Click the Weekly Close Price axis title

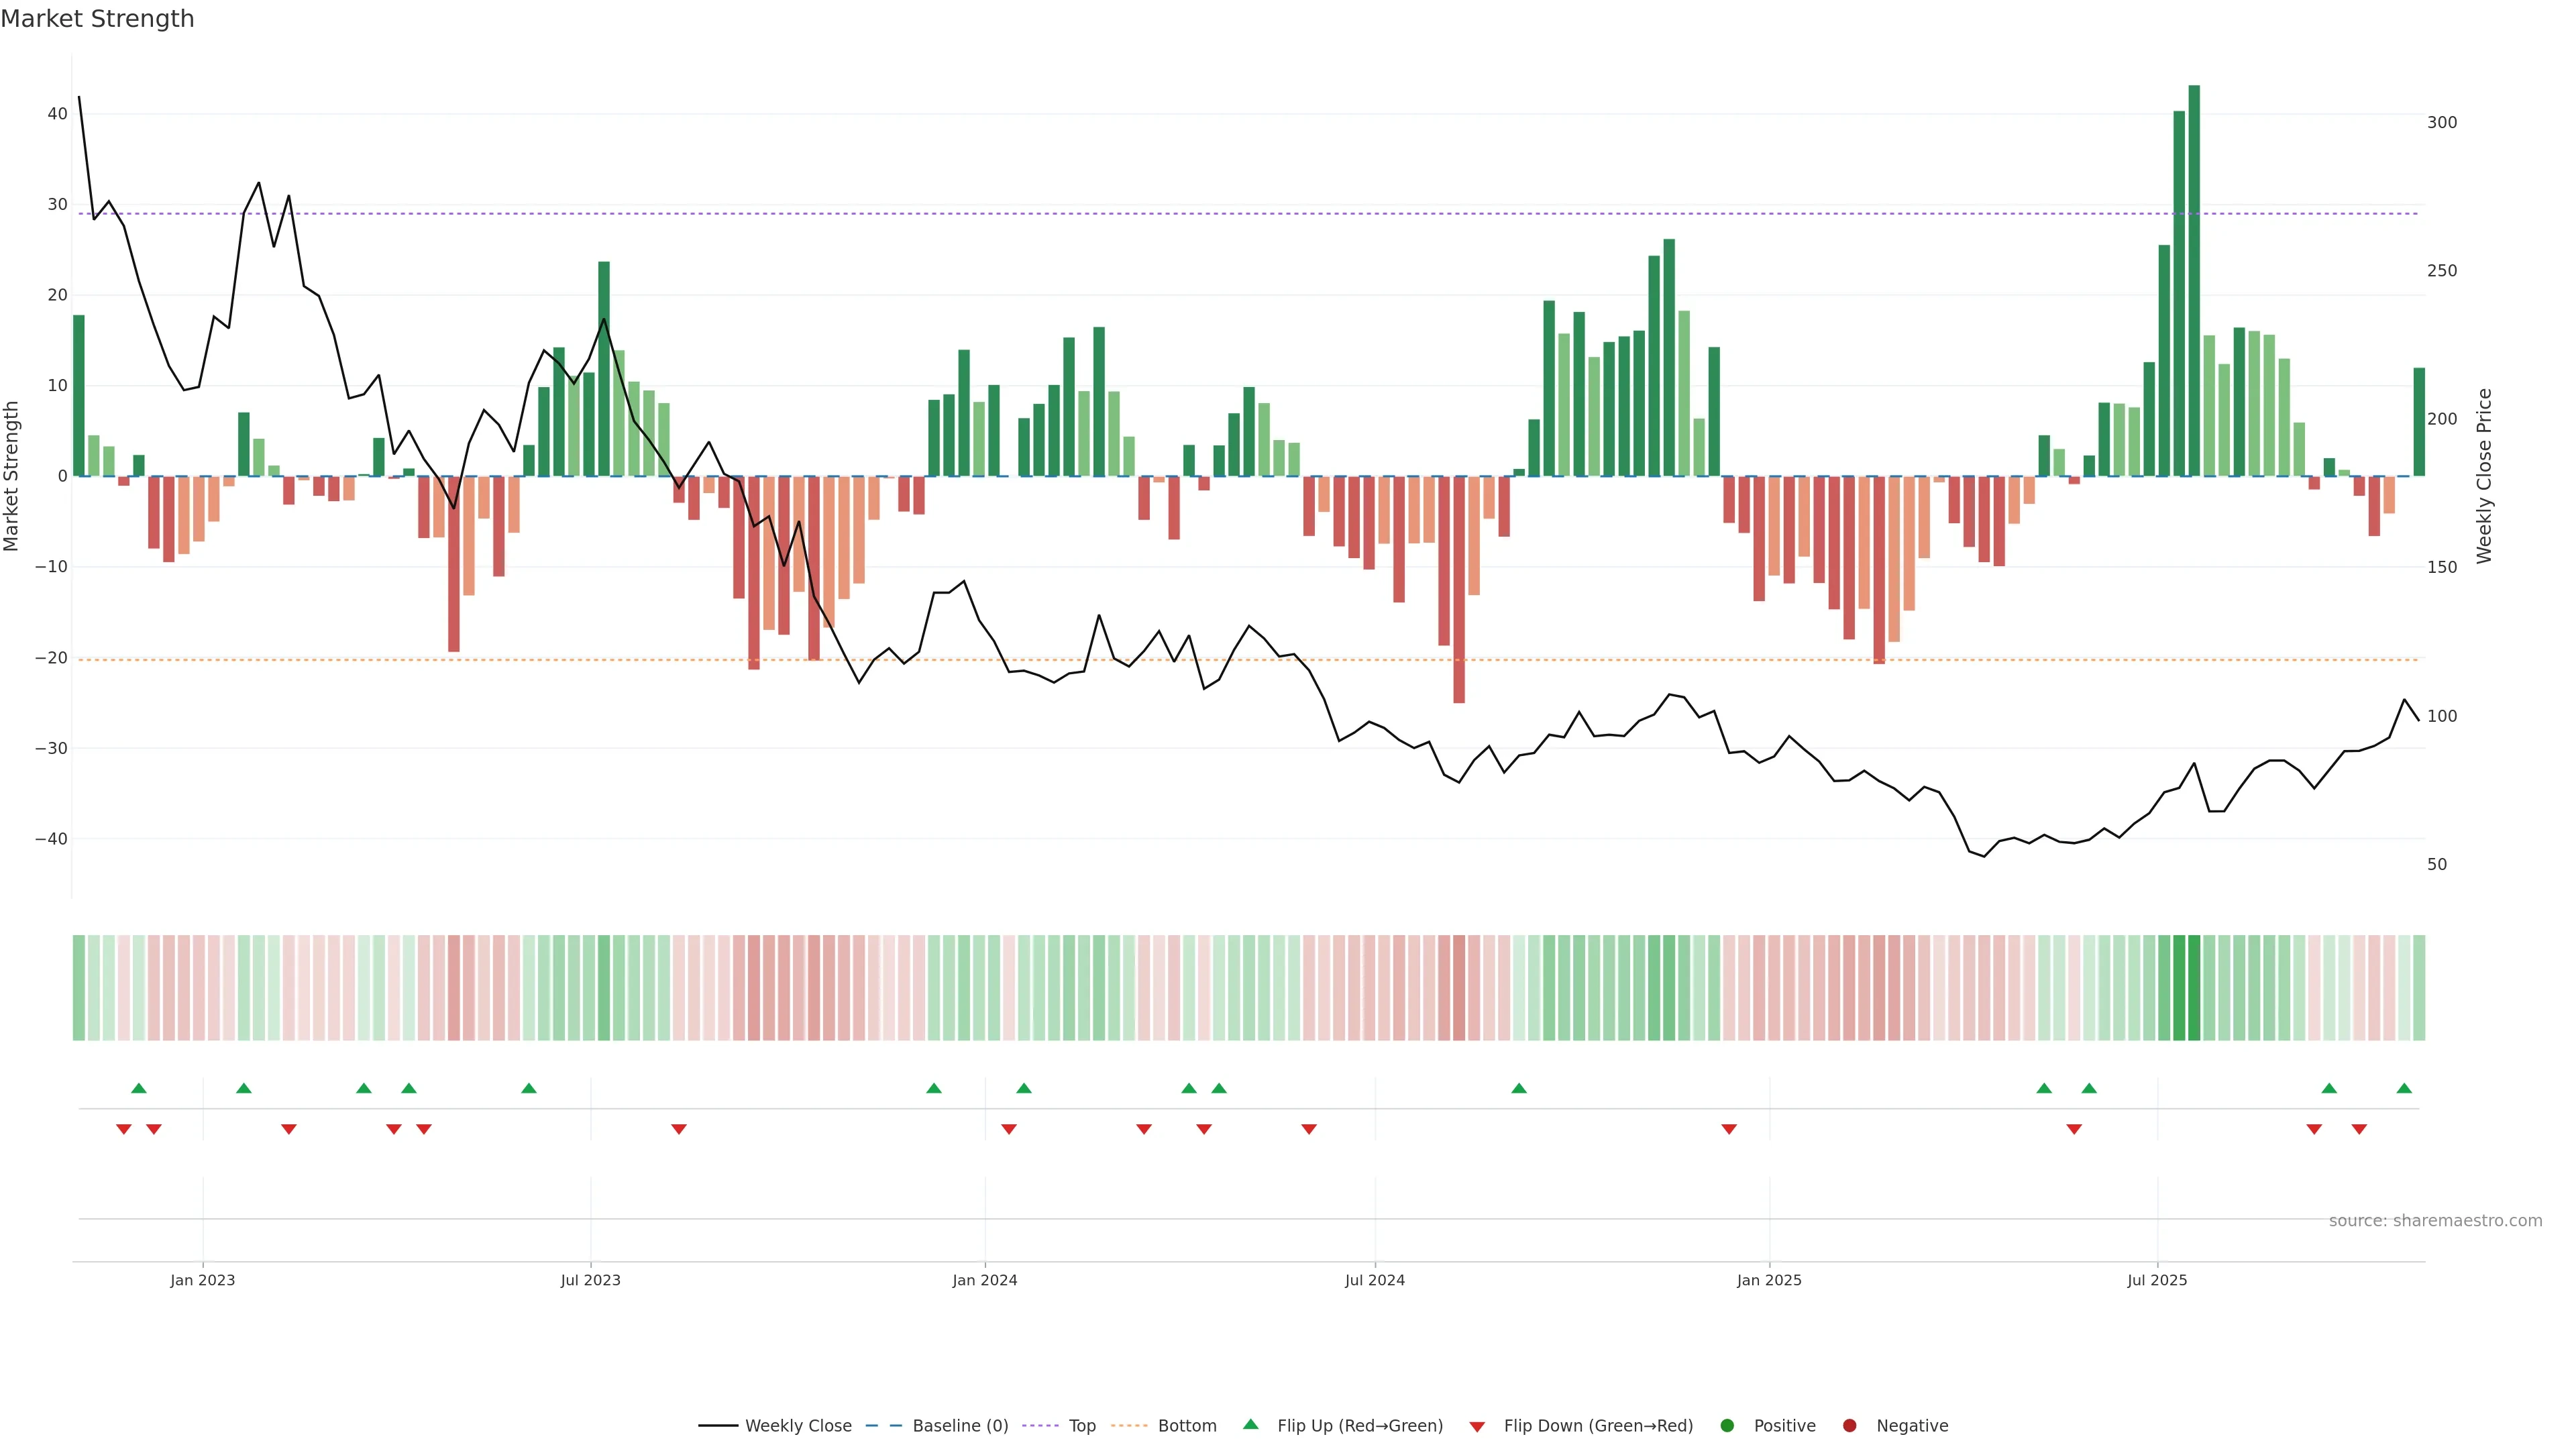(x=2484, y=476)
